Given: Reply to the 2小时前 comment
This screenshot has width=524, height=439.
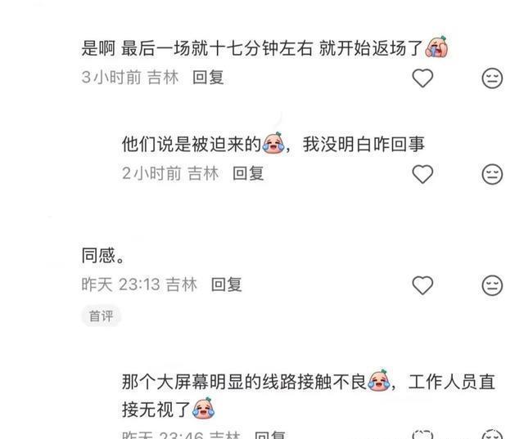Looking at the screenshot, I should [248, 173].
